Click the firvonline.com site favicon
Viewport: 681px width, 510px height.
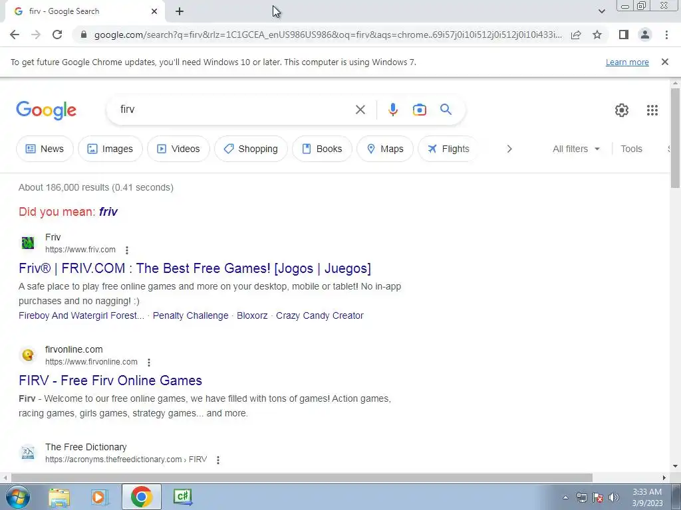click(28, 355)
